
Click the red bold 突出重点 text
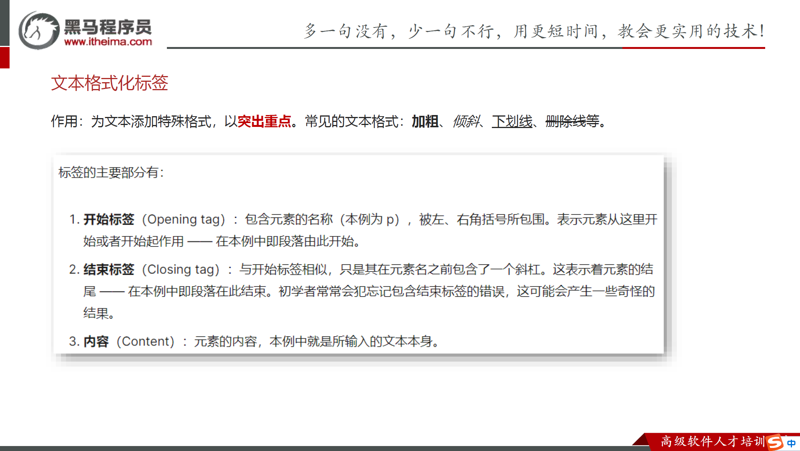pos(264,122)
